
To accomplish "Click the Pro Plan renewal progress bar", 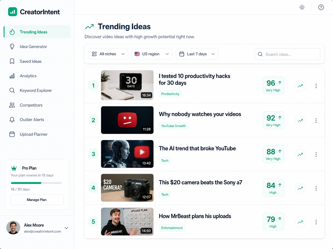I will [x=36, y=183].
